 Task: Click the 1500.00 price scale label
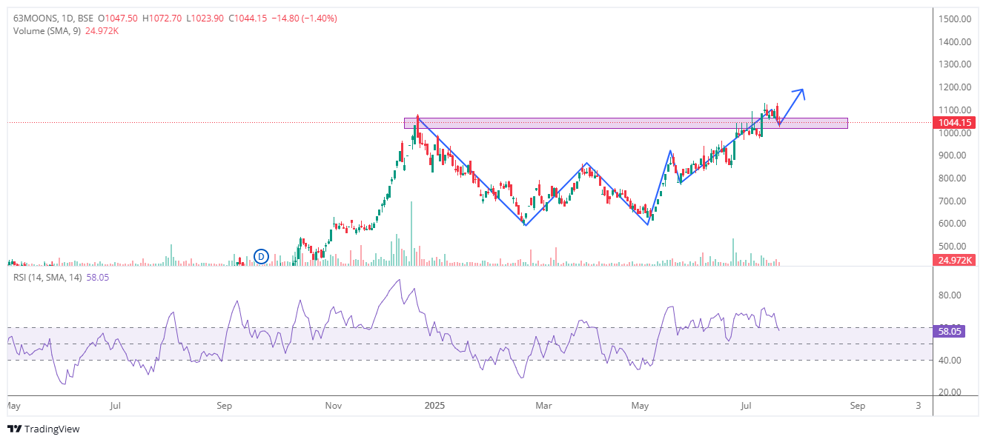click(954, 19)
